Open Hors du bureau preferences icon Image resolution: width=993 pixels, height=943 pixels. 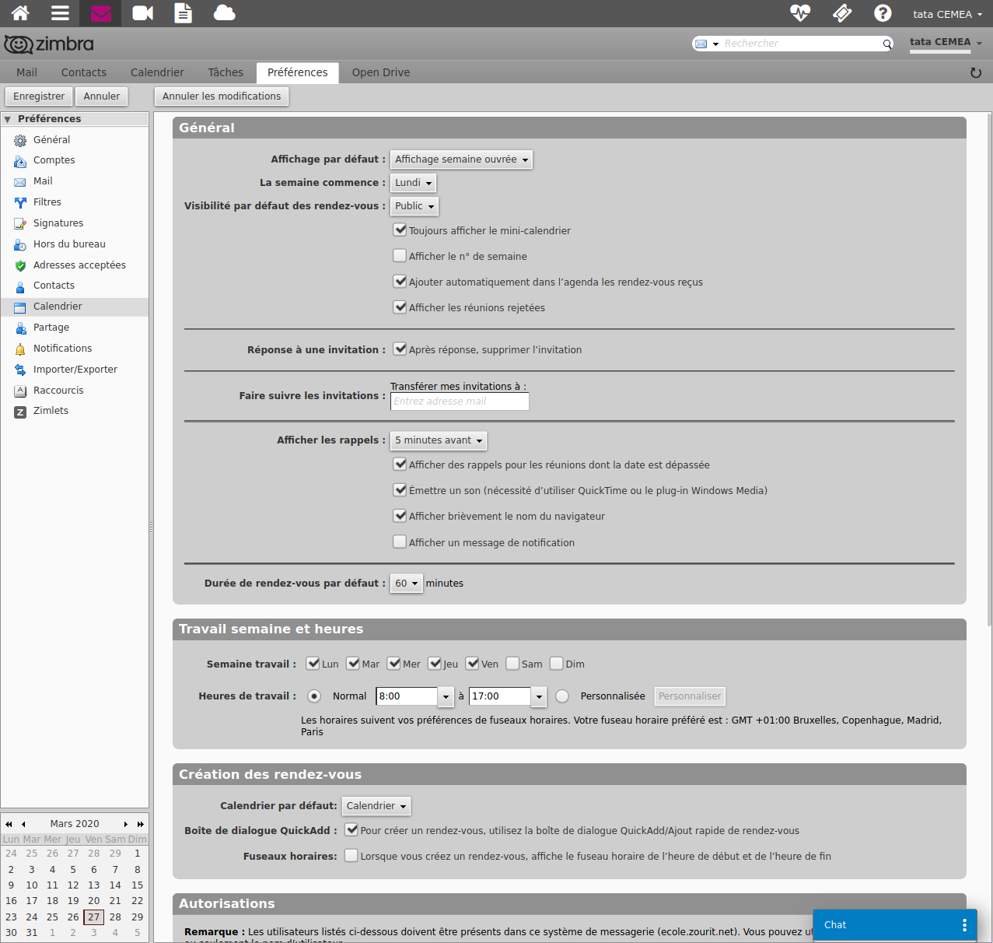coord(20,245)
